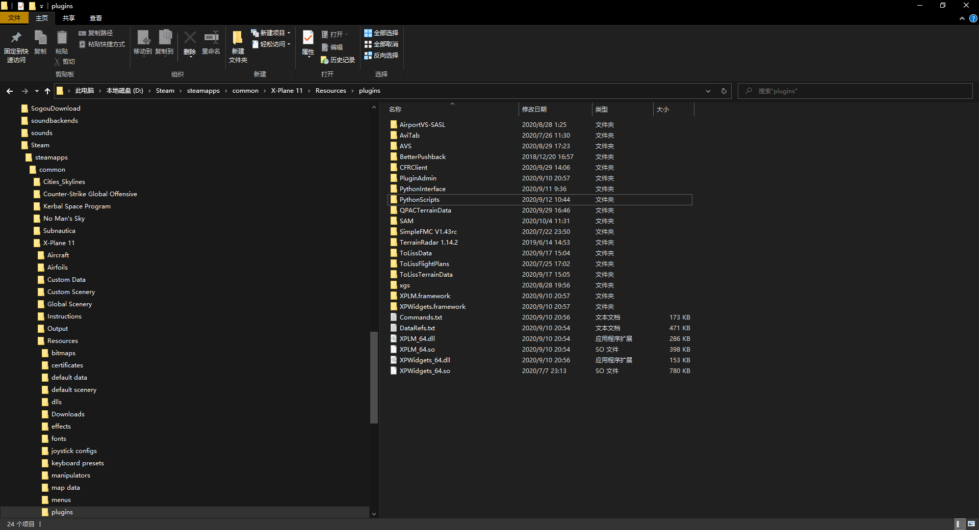The image size is (979, 530).
Task: Click the Edit ribbon item
Action: click(x=332, y=47)
